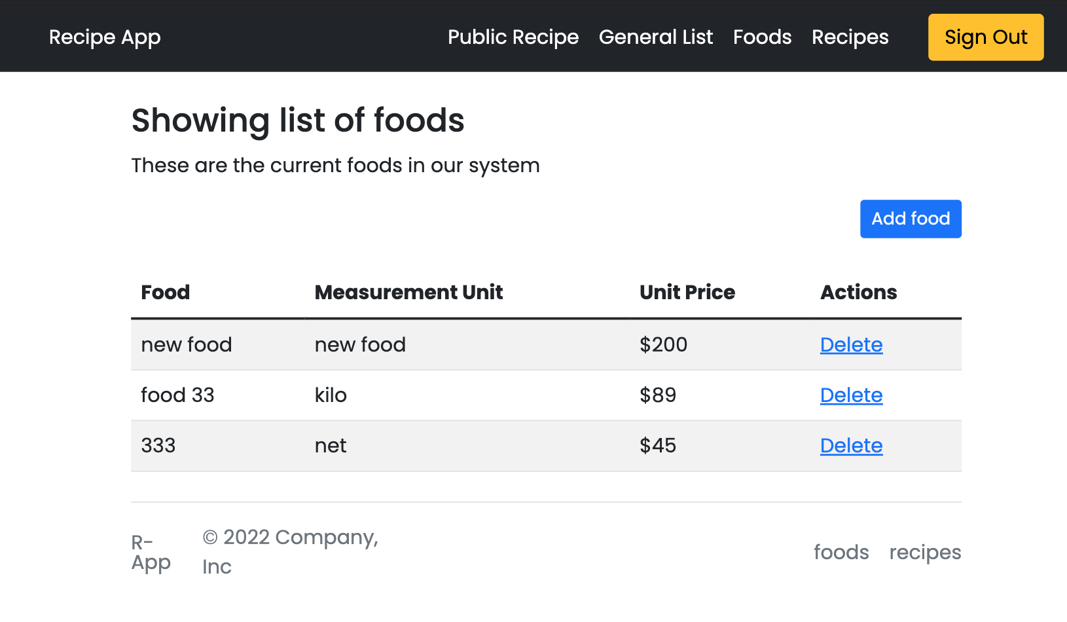This screenshot has height=622, width=1067.
Task: Open the footer recipes link
Action: pyautogui.click(x=924, y=553)
